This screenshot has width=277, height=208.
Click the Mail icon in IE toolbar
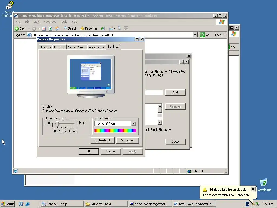click(x=111, y=28)
